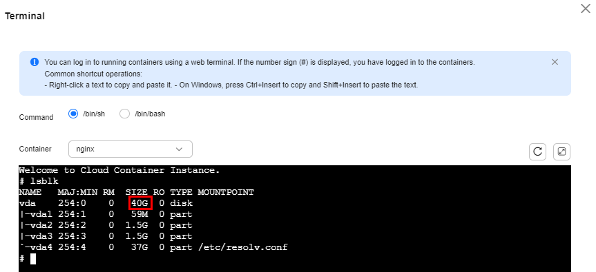The image size is (596, 272).
Task: Click the Container field label
Action: [35, 149]
